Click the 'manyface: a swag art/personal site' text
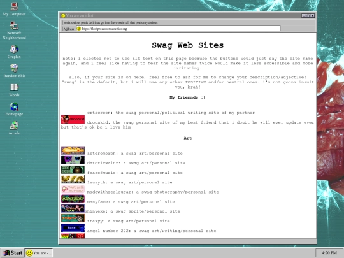This screenshot has width=344, height=258. point(131,201)
